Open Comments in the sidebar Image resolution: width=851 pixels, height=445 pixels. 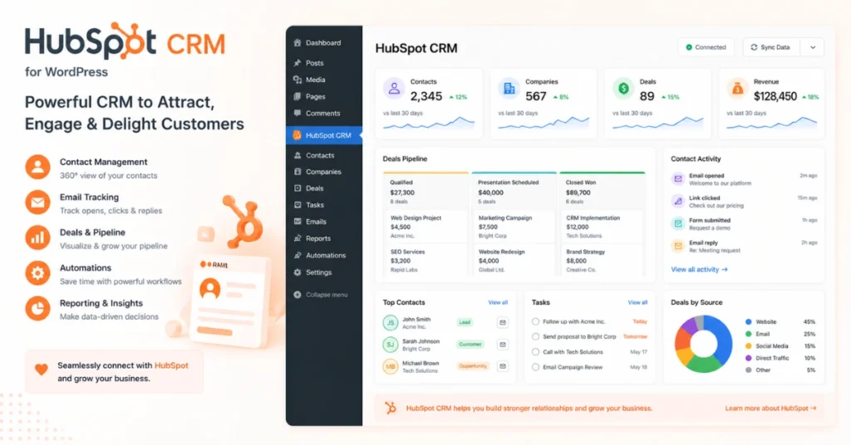[323, 113]
